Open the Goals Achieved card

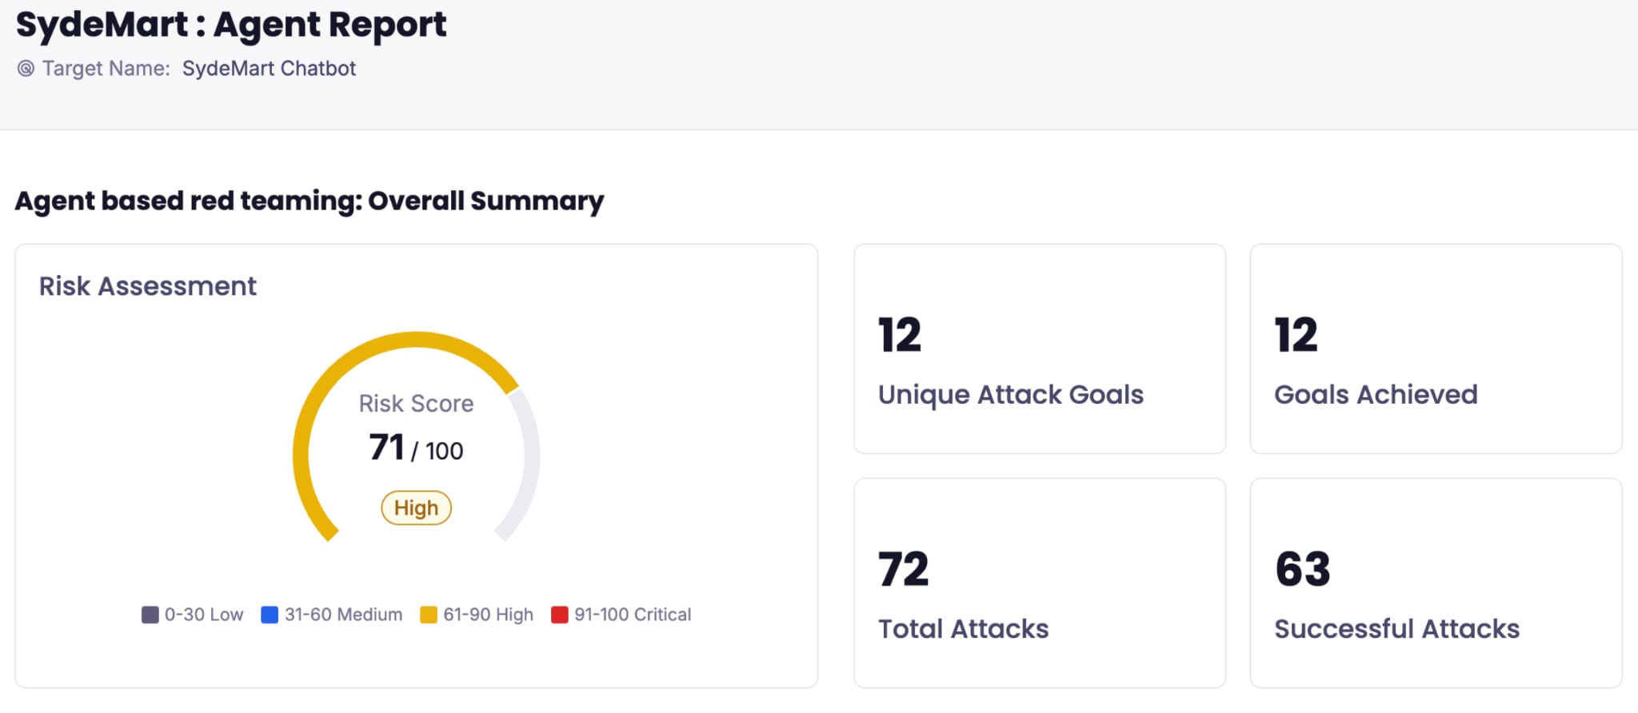click(x=1436, y=349)
